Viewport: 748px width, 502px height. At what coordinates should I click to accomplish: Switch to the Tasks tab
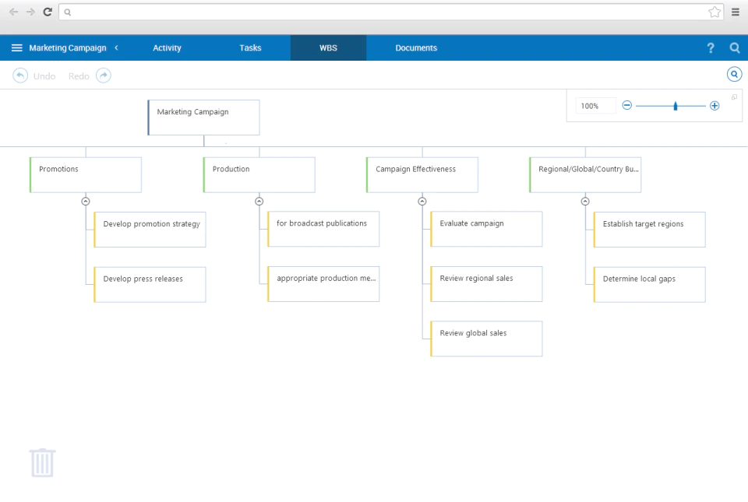250,47
